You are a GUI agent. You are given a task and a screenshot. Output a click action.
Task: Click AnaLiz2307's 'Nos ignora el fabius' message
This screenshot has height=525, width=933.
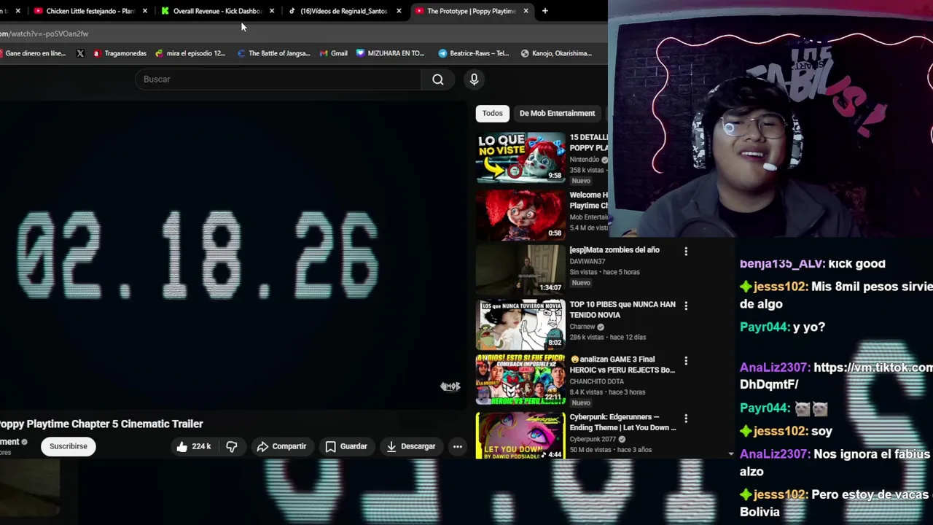point(836,462)
